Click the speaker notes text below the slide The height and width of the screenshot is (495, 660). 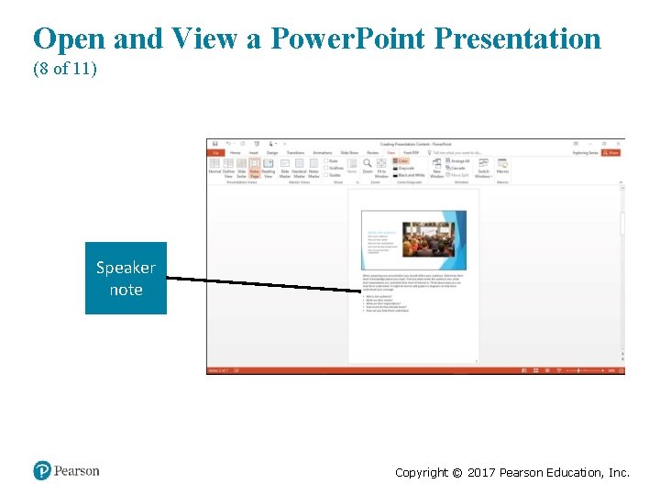click(x=412, y=293)
